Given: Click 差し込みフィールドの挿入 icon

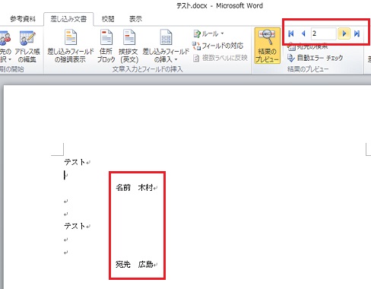Looking at the screenshot, I should 166,37.
